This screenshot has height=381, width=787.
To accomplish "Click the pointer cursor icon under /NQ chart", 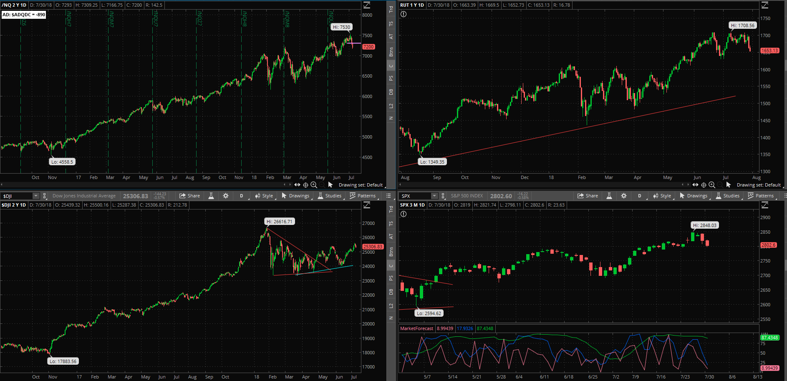I will pyautogui.click(x=330, y=185).
